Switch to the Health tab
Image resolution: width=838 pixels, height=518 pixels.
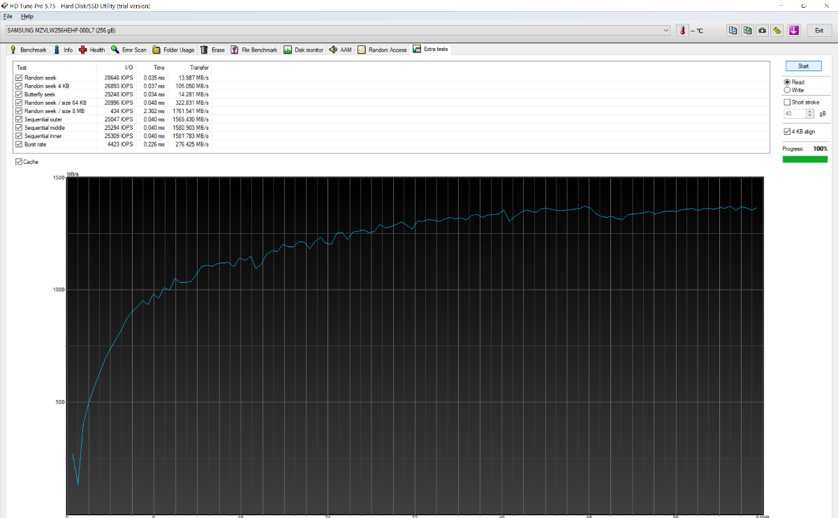click(x=91, y=50)
